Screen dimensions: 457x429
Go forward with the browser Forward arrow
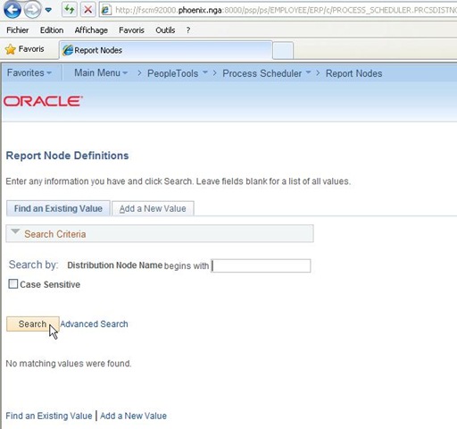click(32, 10)
